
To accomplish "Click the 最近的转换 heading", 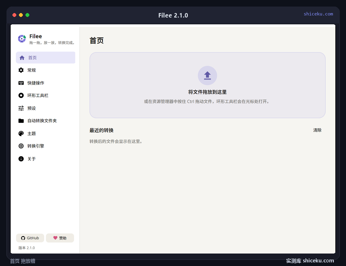I will 101,130.
